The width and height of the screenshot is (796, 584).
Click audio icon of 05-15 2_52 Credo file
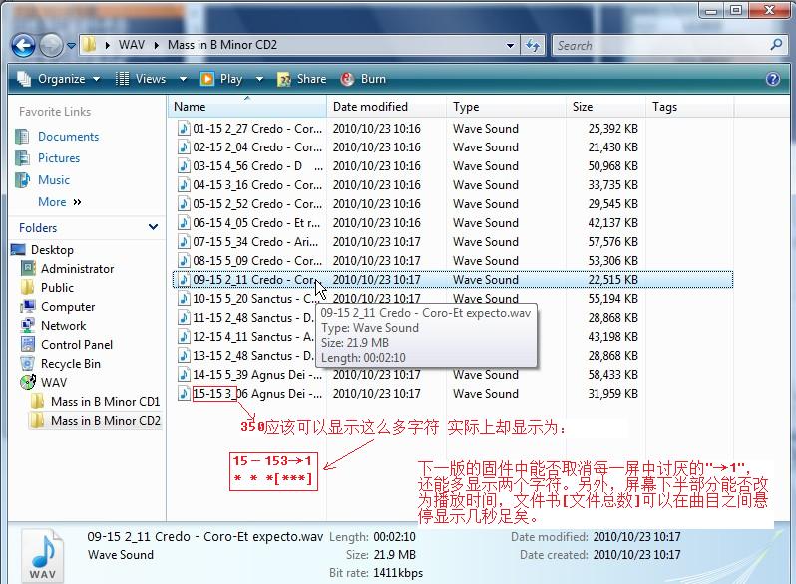coord(184,204)
